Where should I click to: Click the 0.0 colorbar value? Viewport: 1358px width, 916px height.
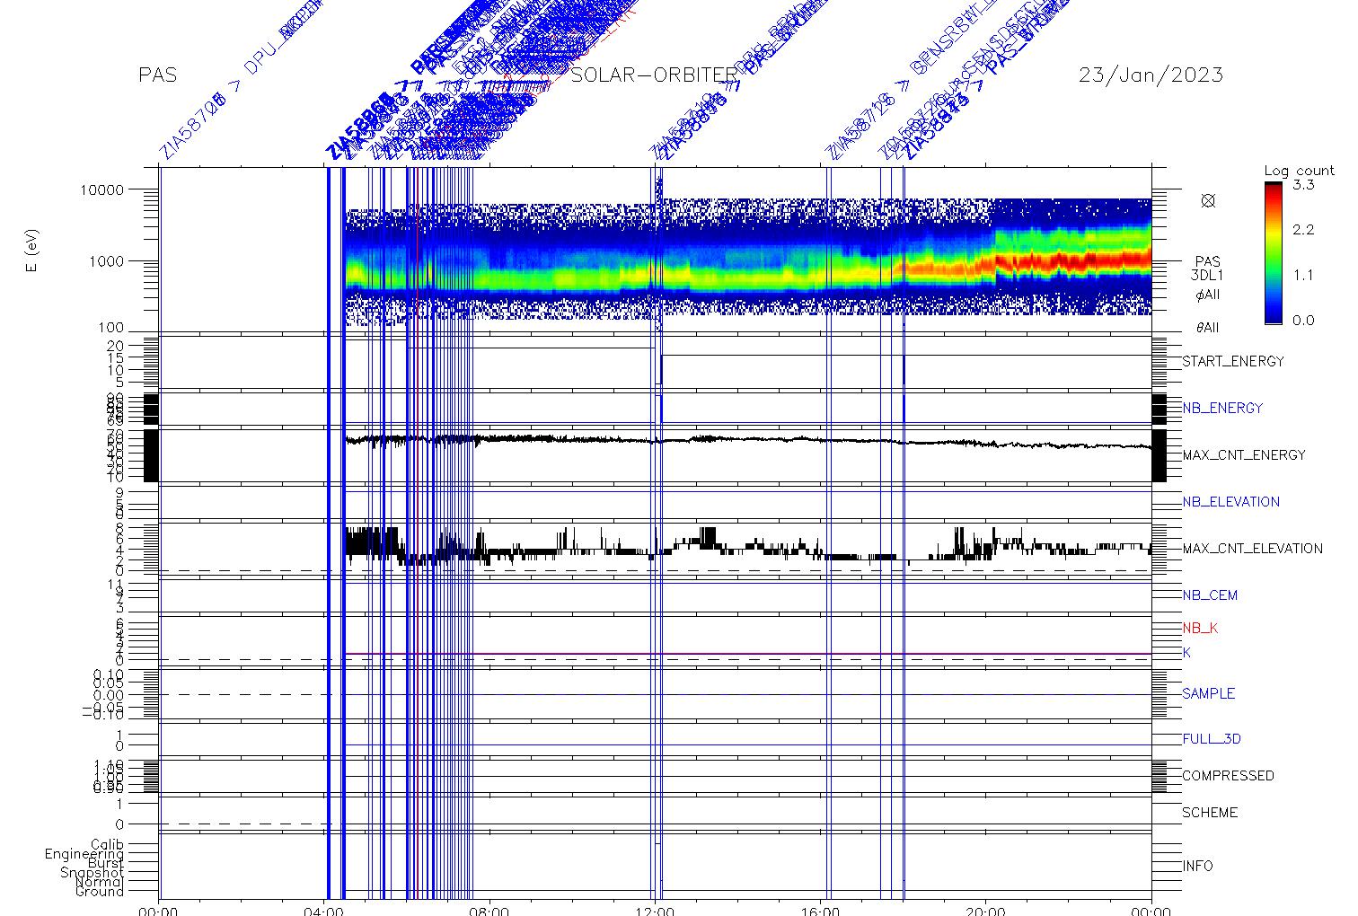(x=1303, y=320)
